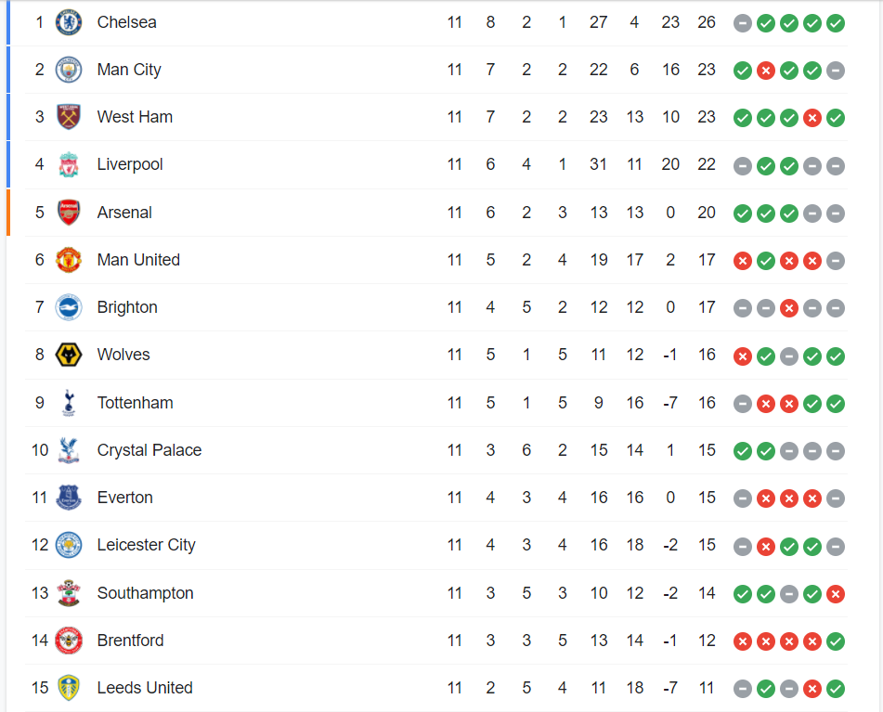Click the Leeds United club crest
The image size is (883, 712).
click(x=69, y=688)
